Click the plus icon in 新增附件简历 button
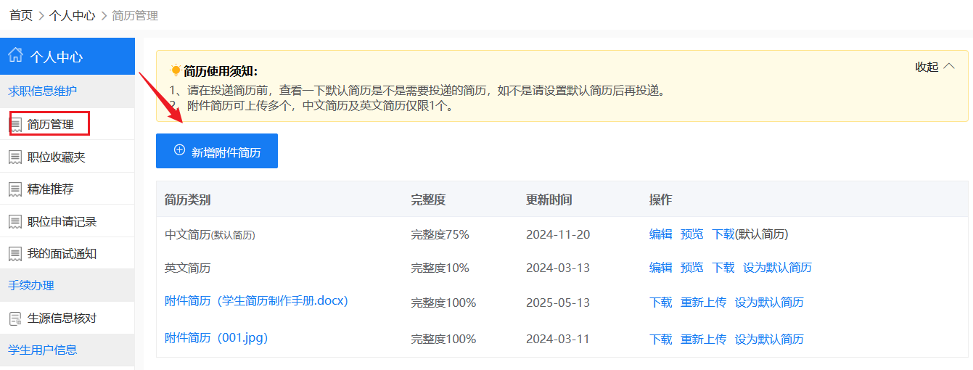 pyautogui.click(x=179, y=150)
